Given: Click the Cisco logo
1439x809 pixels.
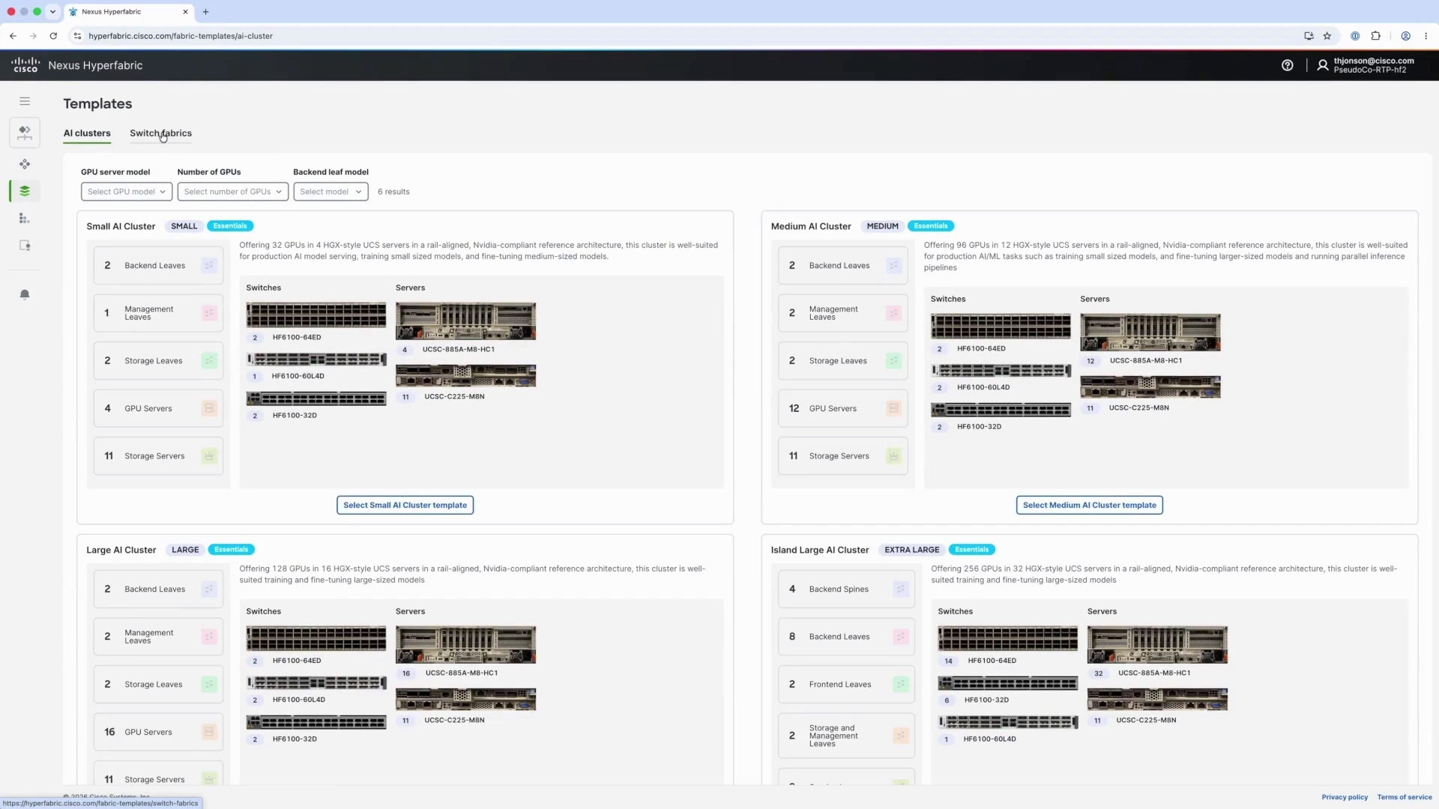Looking at the screenshot, I should pos(25,65).
